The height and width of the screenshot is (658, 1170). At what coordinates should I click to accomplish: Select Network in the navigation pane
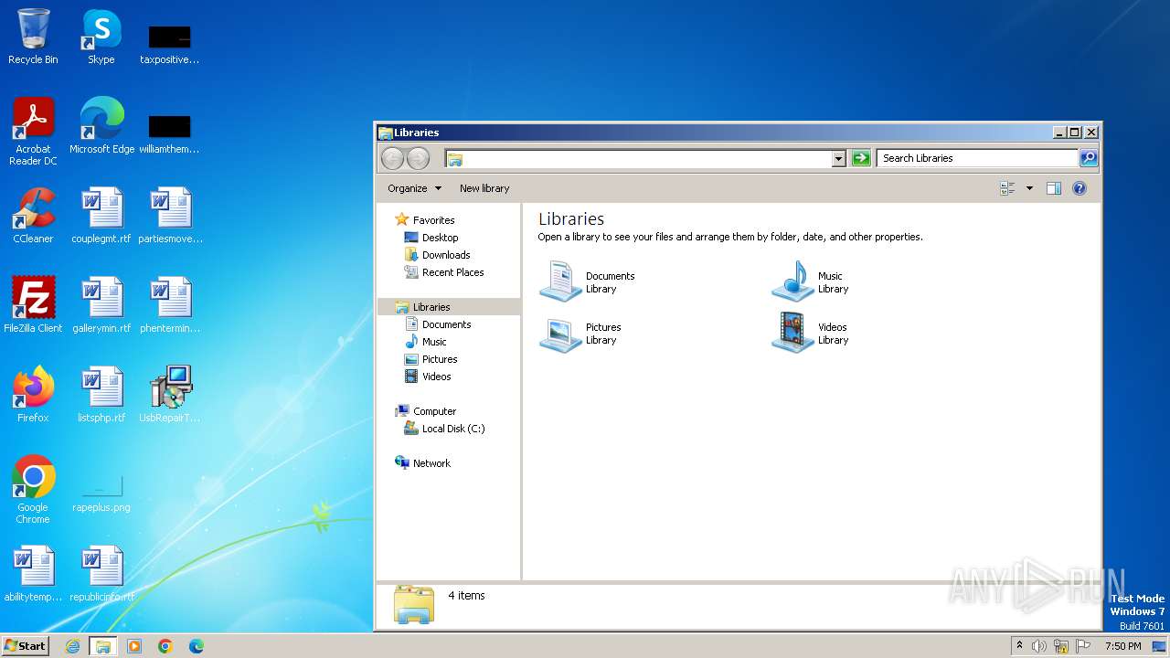tap(422, 463)
